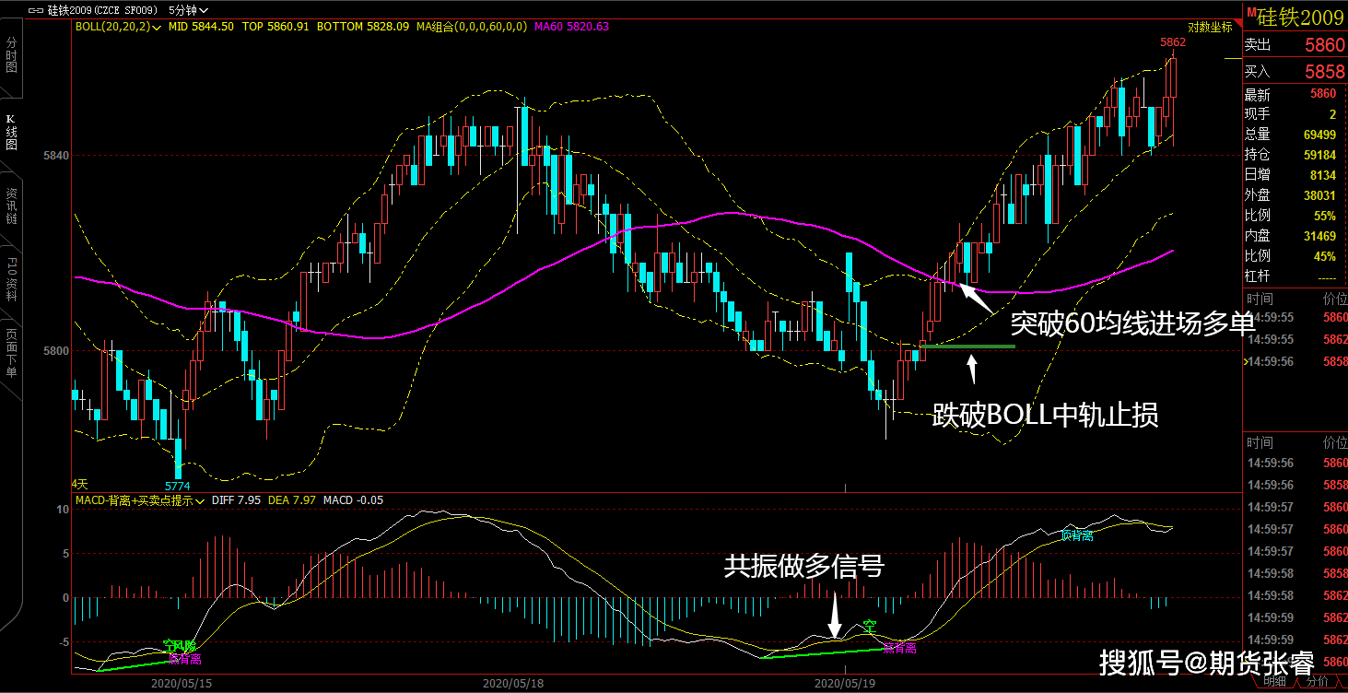The image size is (1348, 693).
Task: Click the 顶背离 signal label on MACD
Action: point(1076,534)
